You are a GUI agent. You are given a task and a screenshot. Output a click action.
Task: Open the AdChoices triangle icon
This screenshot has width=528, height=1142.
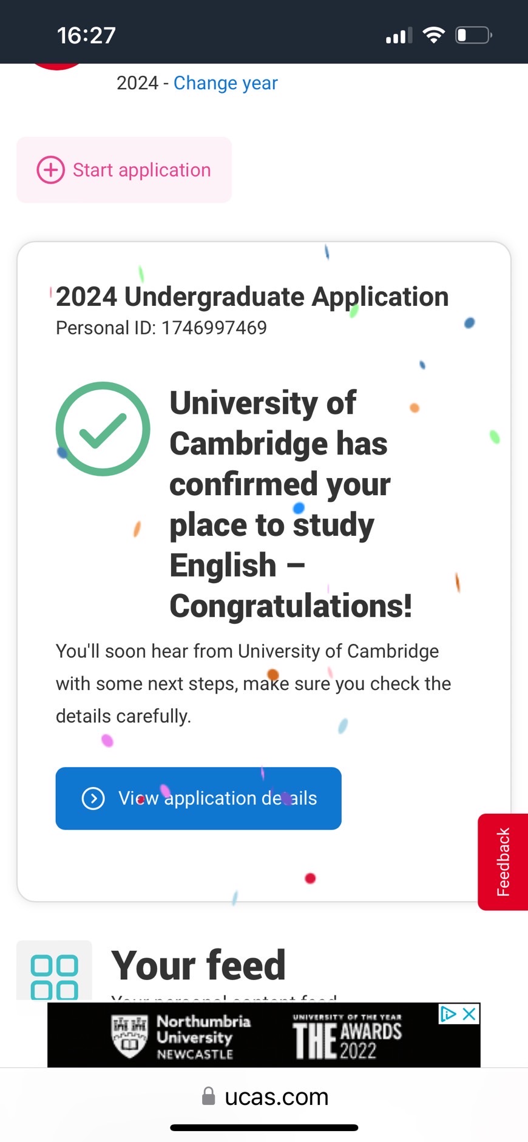[448, 1014]
